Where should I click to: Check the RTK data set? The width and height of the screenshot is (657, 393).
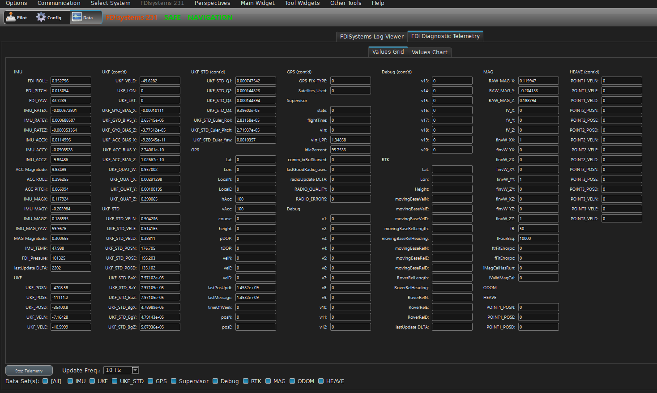click(x=246, y=381)
